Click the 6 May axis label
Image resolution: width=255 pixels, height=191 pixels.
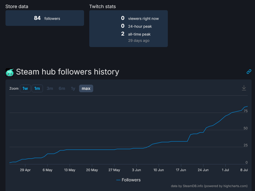coord(47,170)
